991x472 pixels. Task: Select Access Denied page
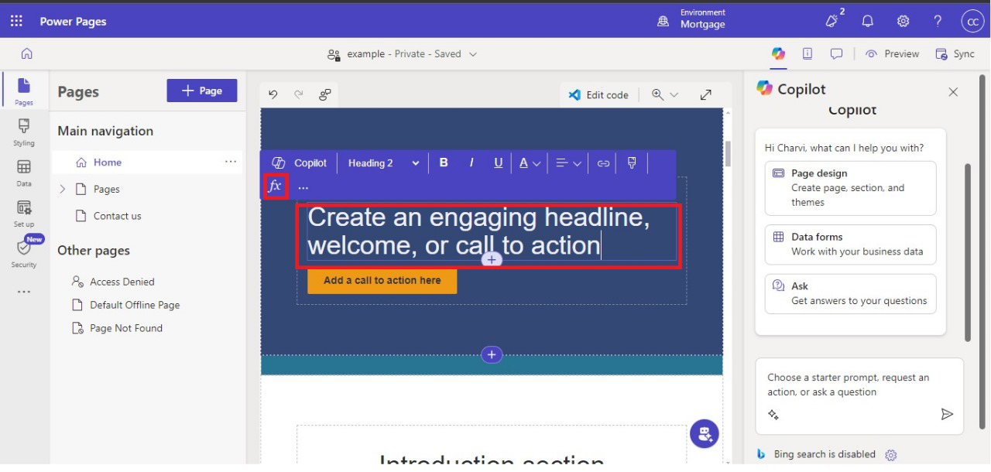122,282
